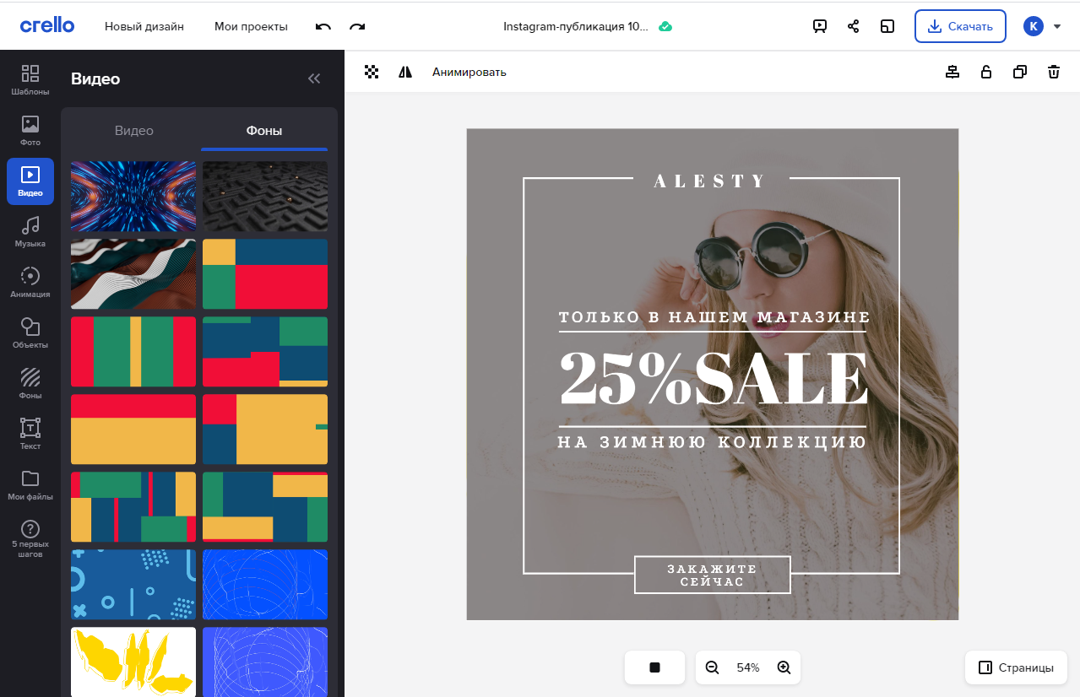Edit the Instagram-публикация project title
Image resolution: width=1080 pixels, height=697 pixels.
click(576, 26)
